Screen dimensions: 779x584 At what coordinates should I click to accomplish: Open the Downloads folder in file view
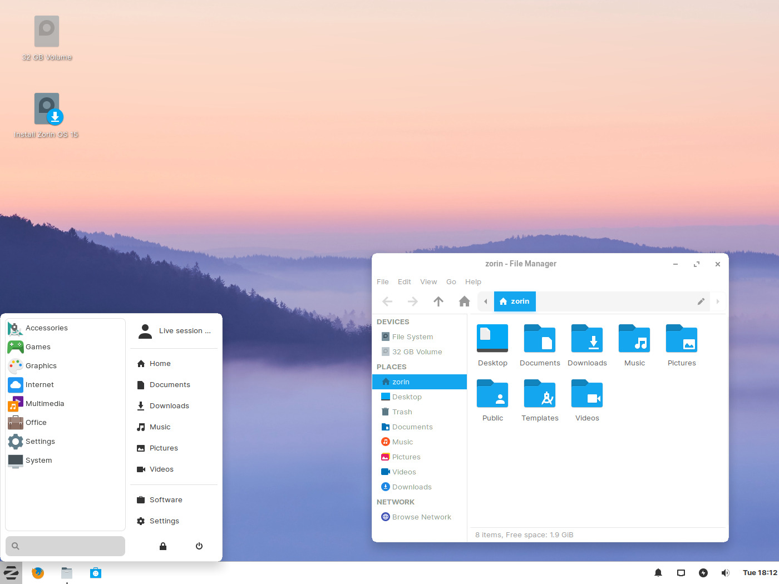(587, 339)
